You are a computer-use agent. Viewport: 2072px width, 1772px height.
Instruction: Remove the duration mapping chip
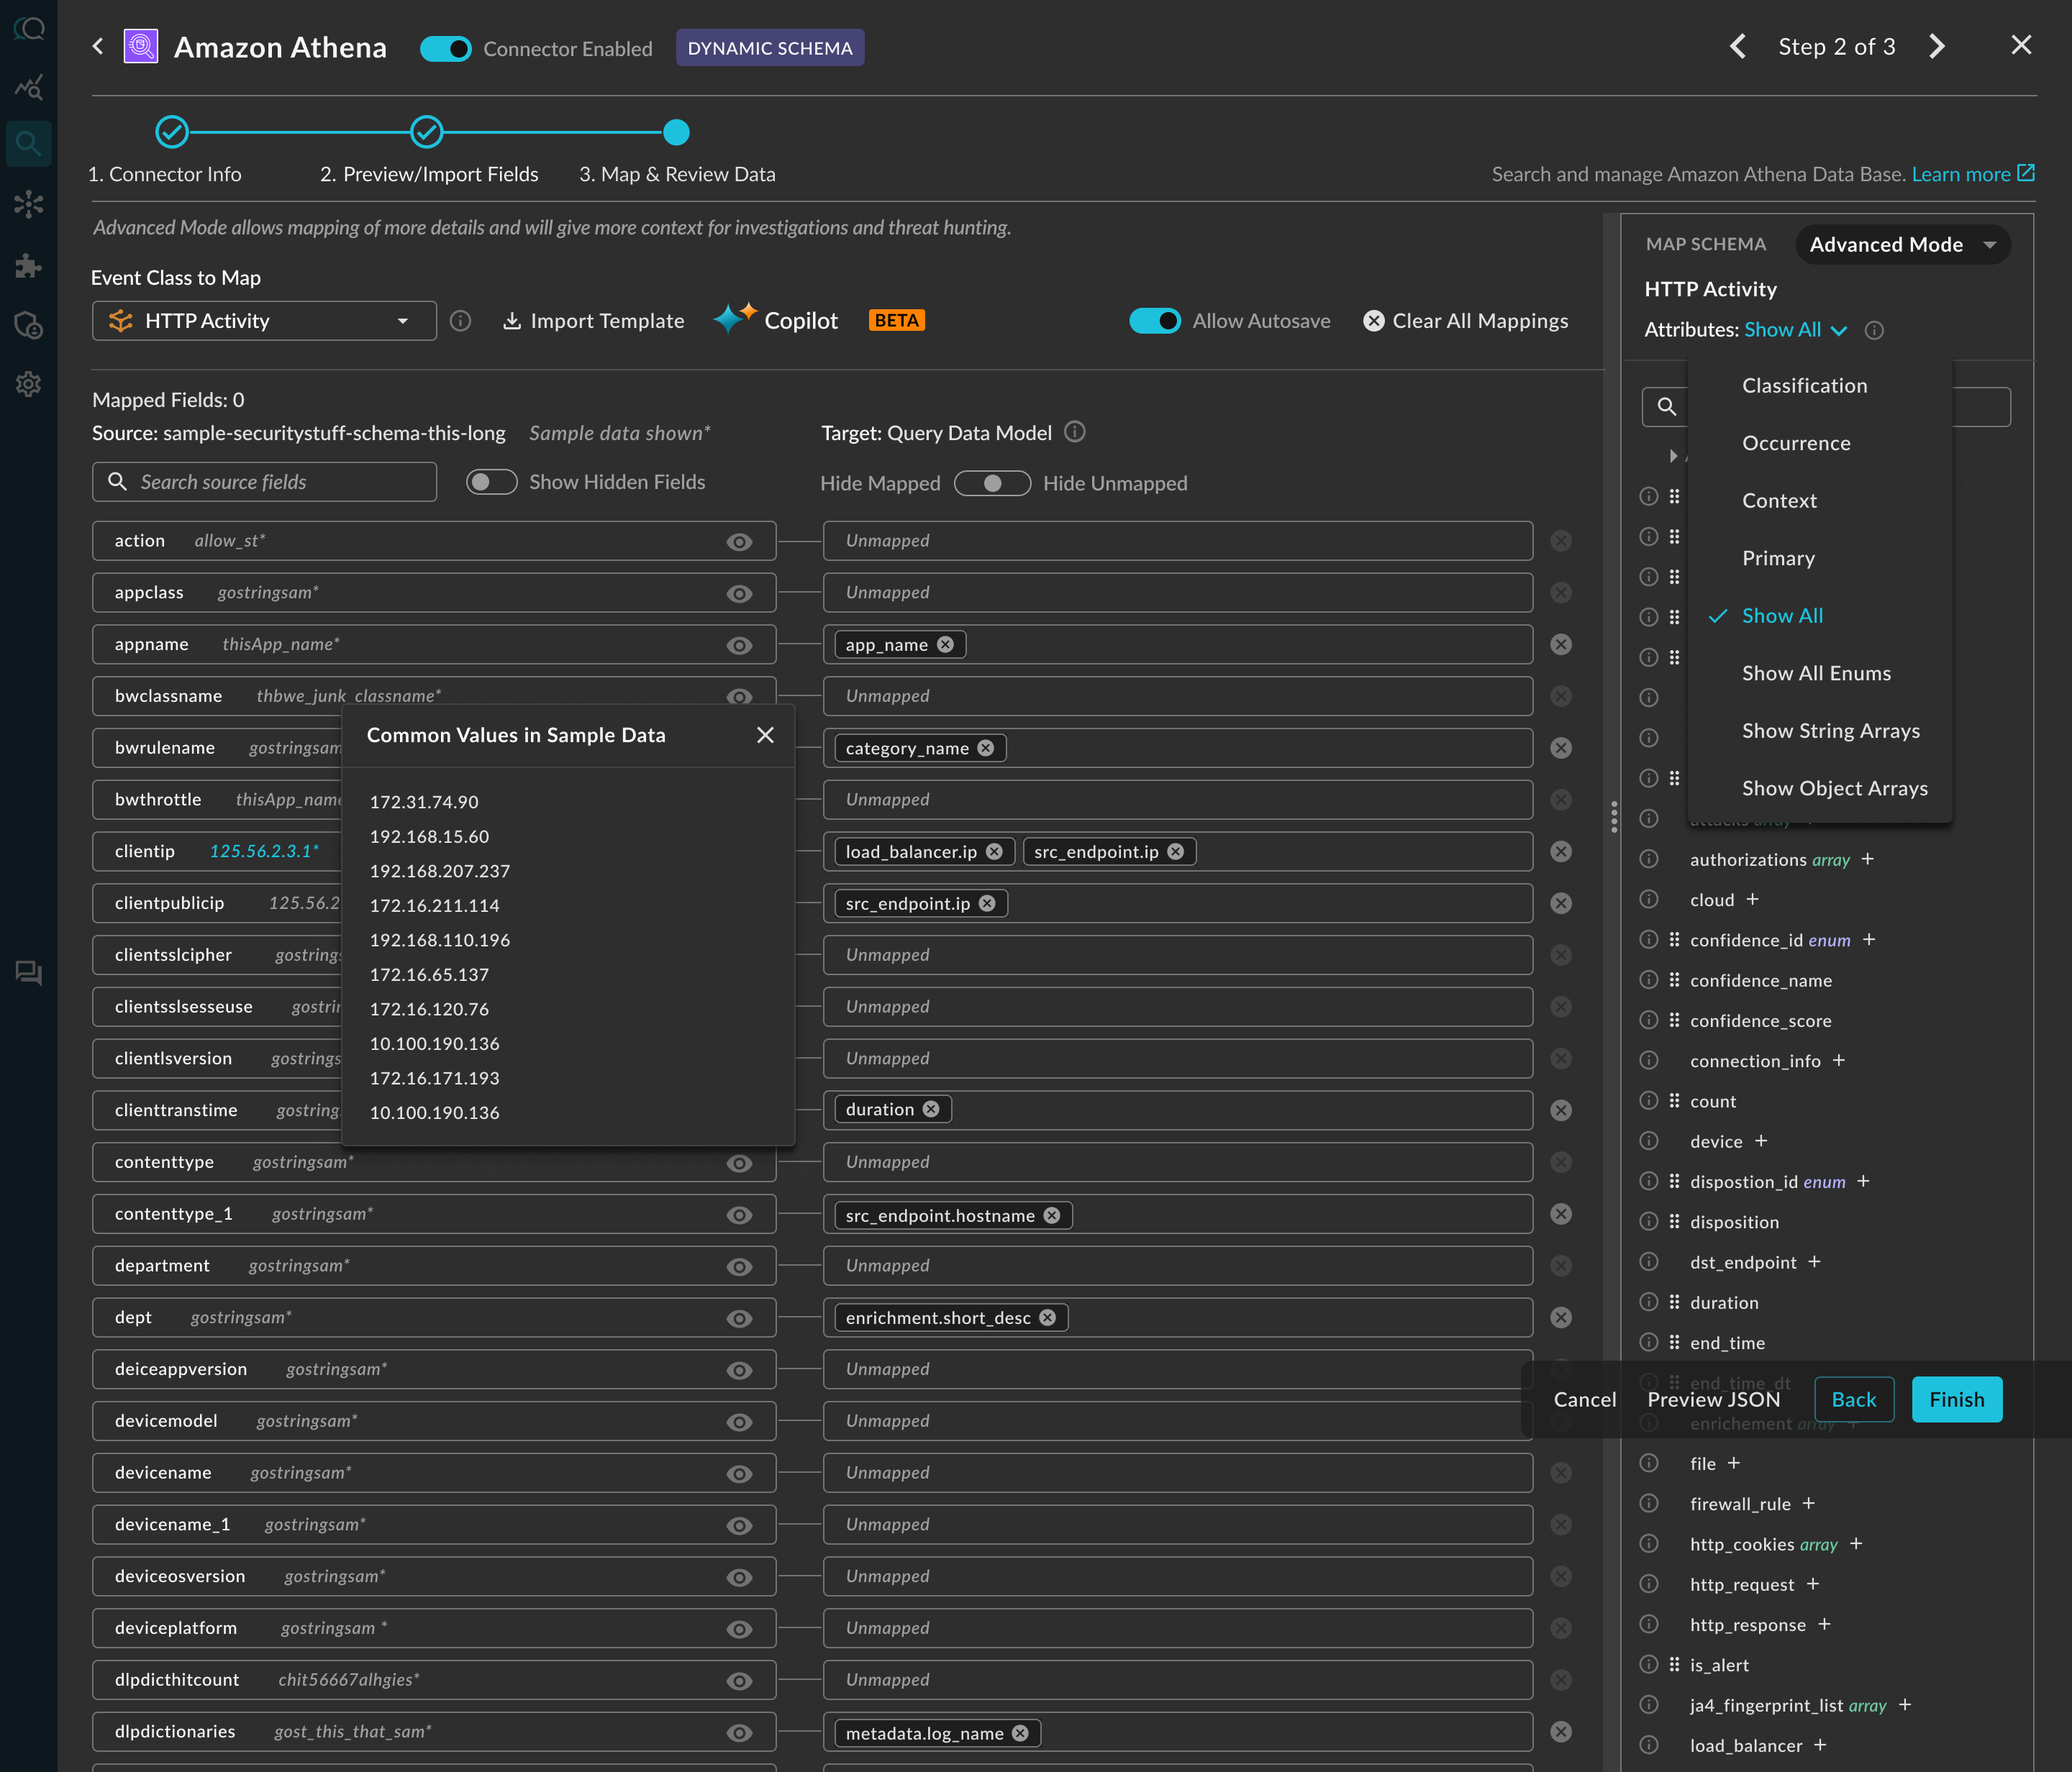[x=931, y=1110]
